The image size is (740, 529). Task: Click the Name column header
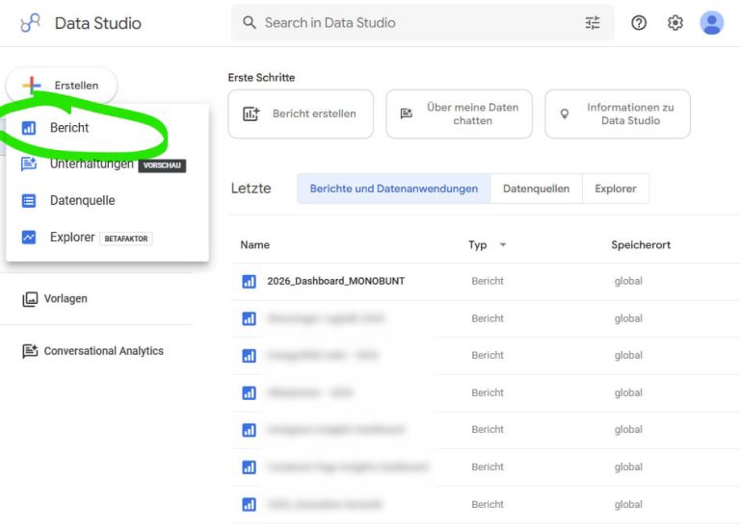click(x=254, y=245)
